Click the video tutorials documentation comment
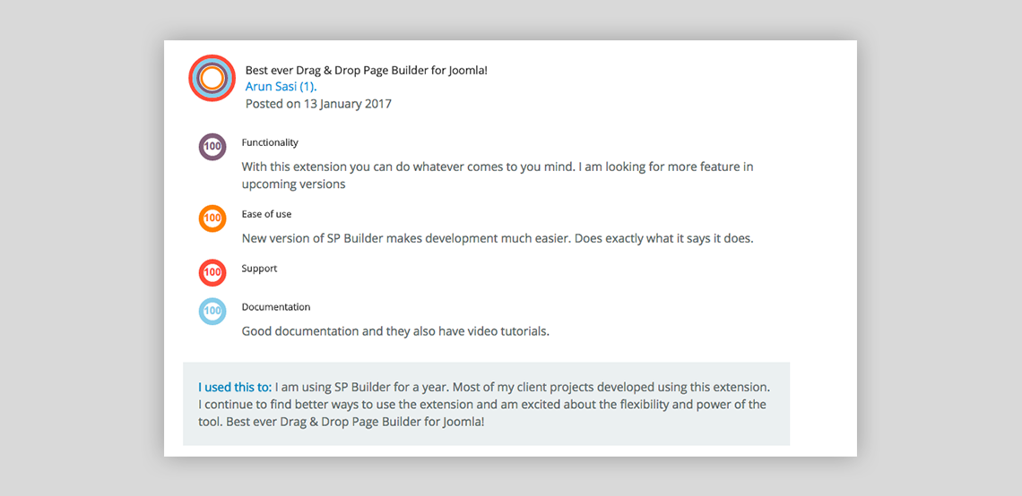The image size is (1022, 496). (x=395, y=331)
